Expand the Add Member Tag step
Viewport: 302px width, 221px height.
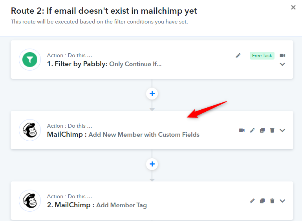pos(282,201)
